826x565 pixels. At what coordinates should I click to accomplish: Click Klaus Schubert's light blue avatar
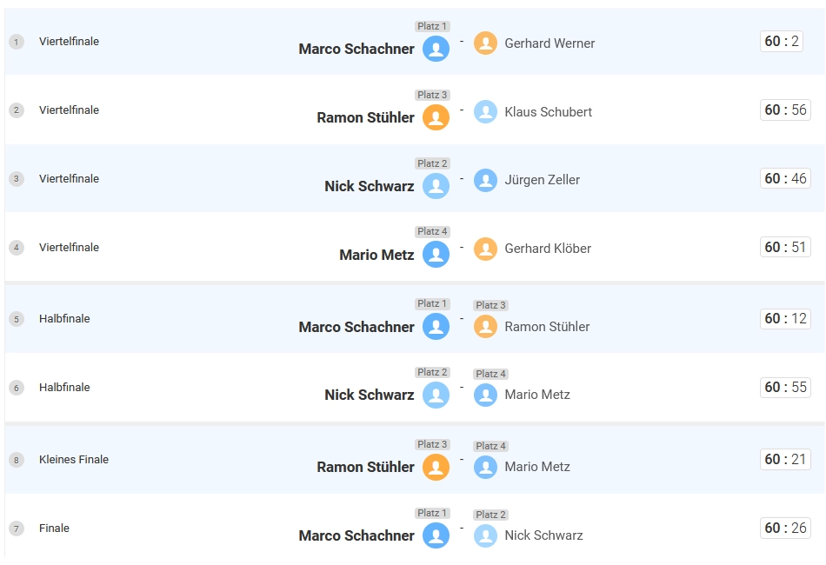pos(485,112)
